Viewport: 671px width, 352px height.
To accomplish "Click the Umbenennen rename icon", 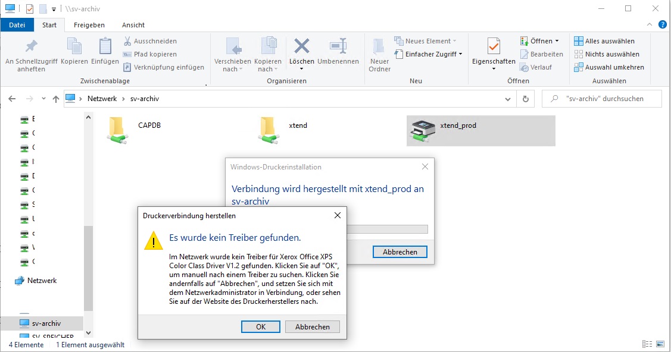I will pyautogui.click(x=338, y=48).
